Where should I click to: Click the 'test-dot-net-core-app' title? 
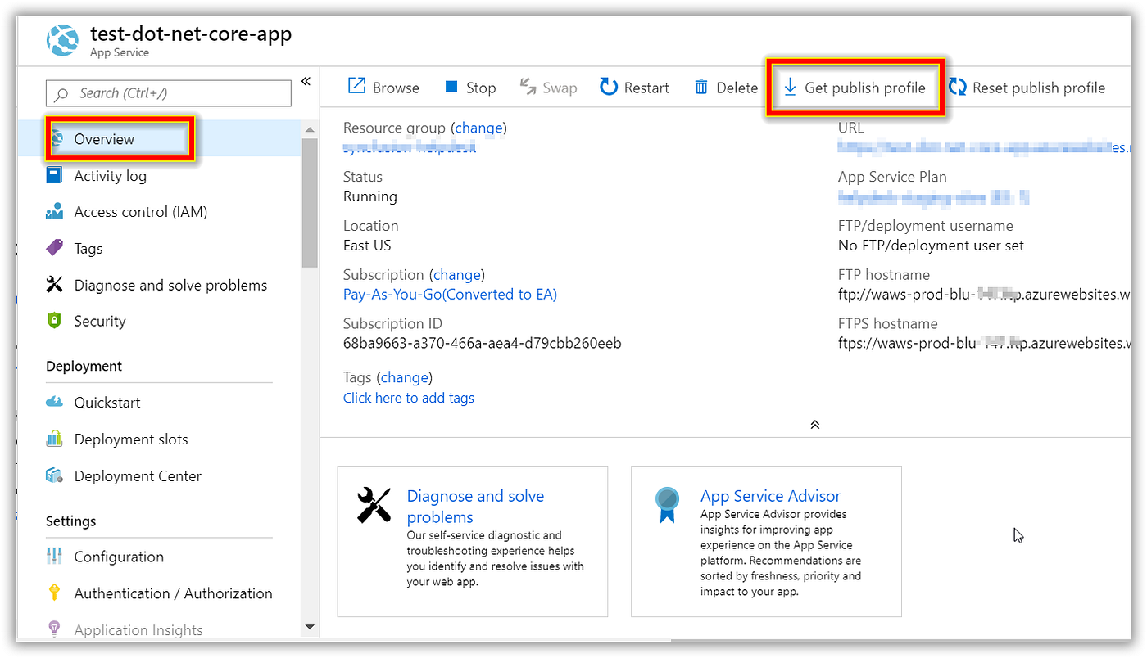click(191, 34)
